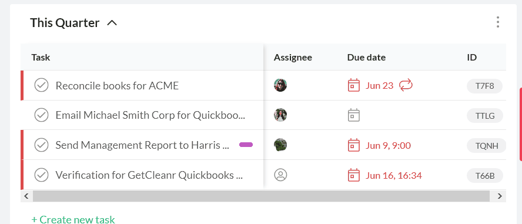Click the recurring icon next to Jun 23

pos(406,85)
